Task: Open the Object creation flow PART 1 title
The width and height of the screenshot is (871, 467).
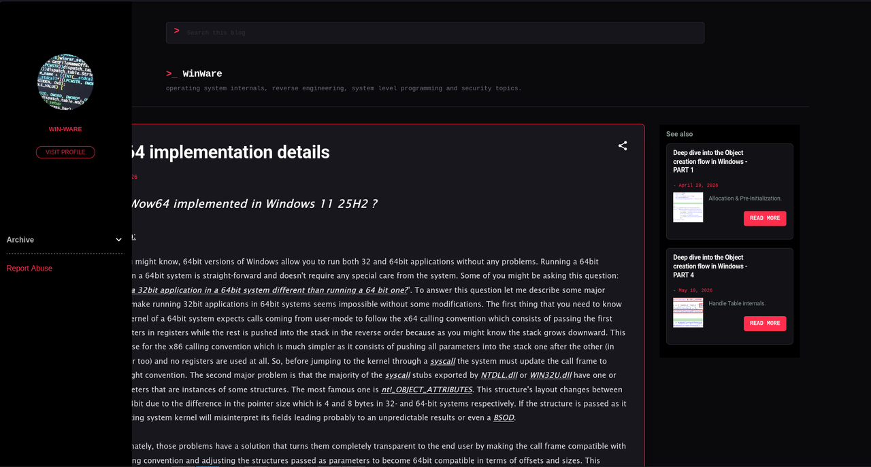Action: pos(710,162)
